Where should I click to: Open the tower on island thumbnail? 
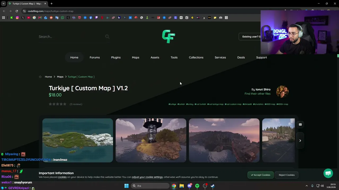(151, 140)
